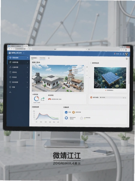
Task: Expand the chevron beside compass-circle sidebar item
Action: [x=27, y=82]
